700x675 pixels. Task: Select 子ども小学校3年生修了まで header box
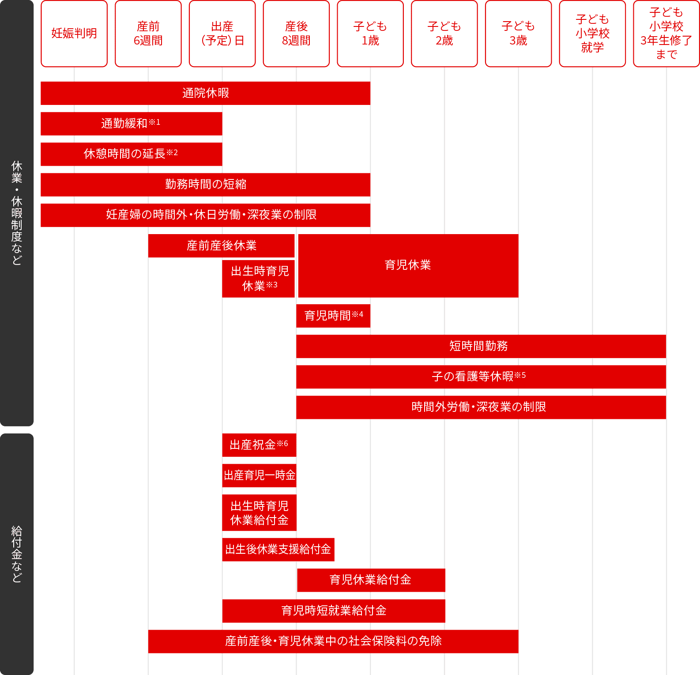(666, 34)
